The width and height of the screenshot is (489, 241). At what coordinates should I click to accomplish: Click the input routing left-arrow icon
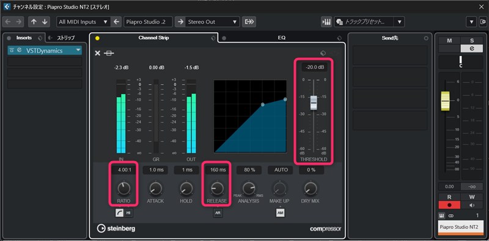116,22
